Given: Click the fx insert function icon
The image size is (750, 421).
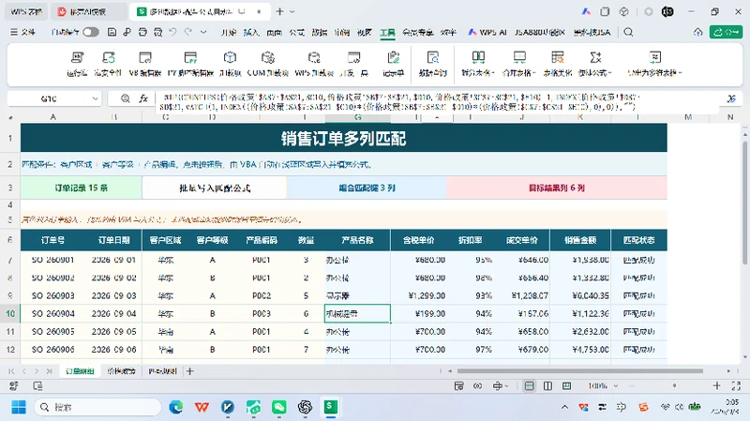Looking at the screenshot, I should click(x=143, y=98).
